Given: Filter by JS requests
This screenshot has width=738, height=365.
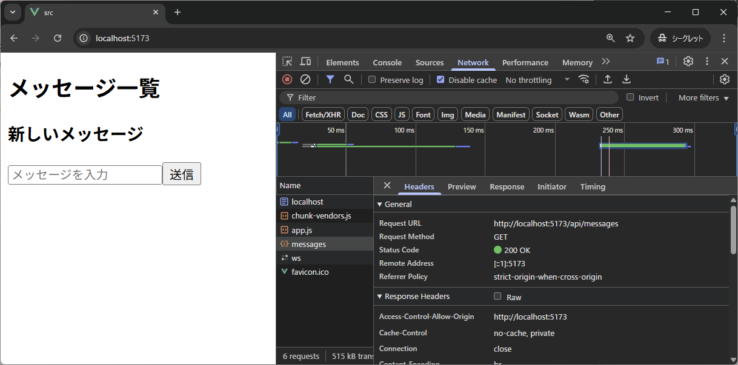Looking at the screenshot, I should pos(402,114).
